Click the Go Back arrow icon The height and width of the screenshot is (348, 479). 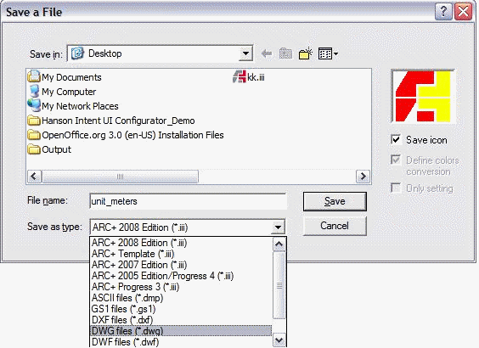(x=267, y=54)
